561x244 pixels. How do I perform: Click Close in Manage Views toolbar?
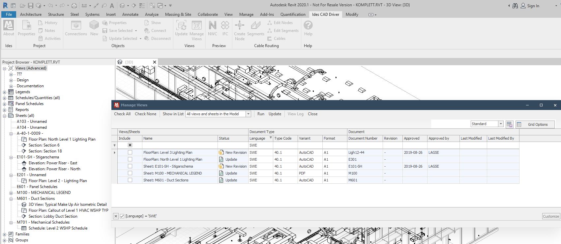point(313,114)
